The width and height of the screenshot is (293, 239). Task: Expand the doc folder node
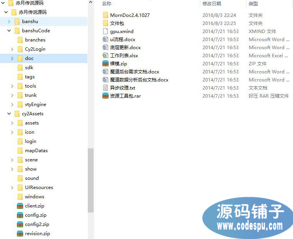(12, 58)
